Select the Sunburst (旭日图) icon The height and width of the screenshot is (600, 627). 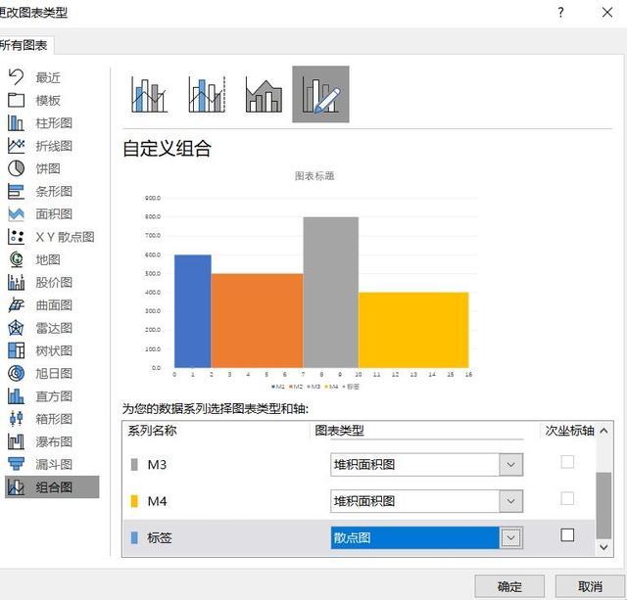(16, 374)
